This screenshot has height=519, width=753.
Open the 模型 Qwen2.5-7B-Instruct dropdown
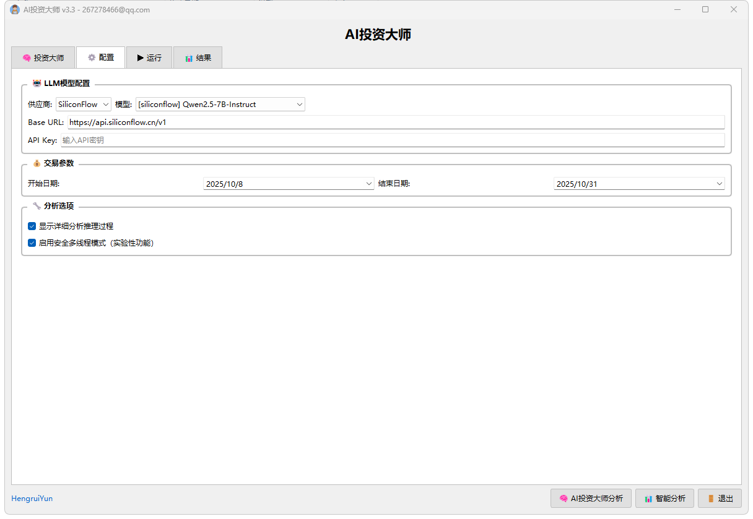299,104
